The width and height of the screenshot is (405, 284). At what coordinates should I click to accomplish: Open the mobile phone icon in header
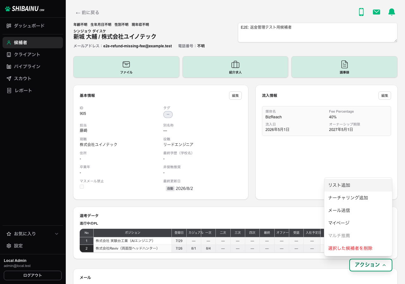click(x=361, y=12)
